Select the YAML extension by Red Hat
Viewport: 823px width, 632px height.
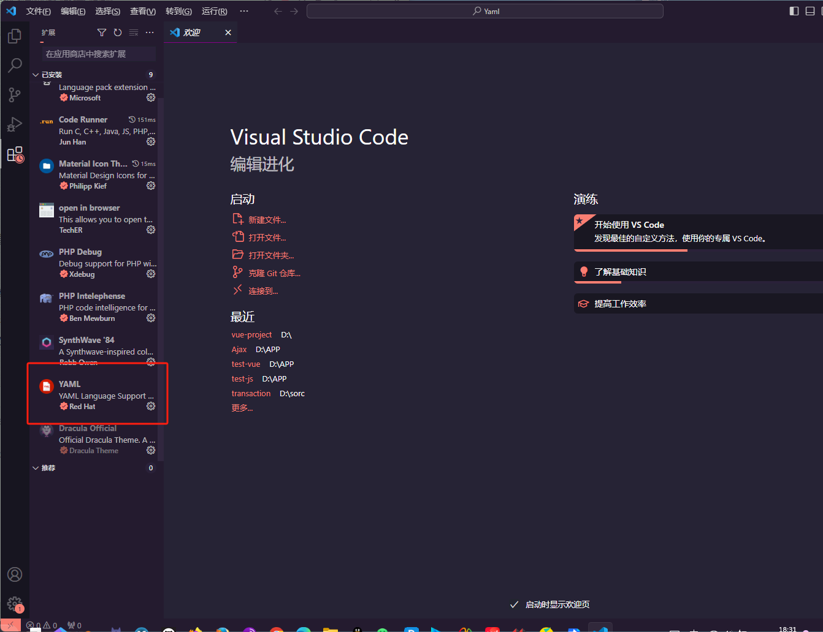[x=97, y=395]
